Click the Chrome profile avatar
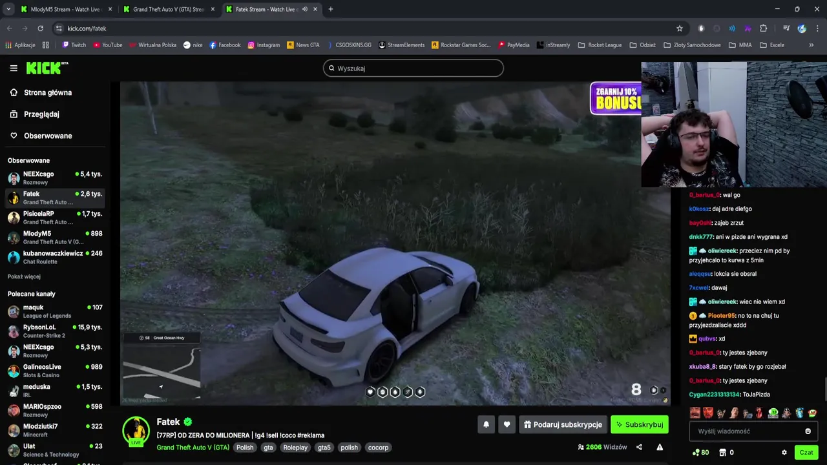827x465 pixels. click(802, 28)
